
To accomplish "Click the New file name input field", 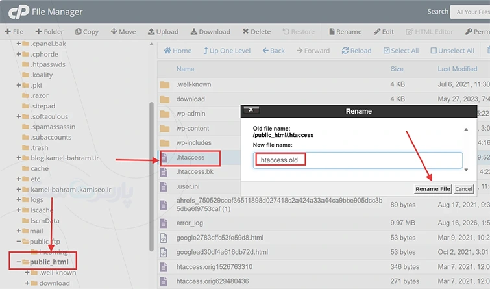I will [358, 160].
